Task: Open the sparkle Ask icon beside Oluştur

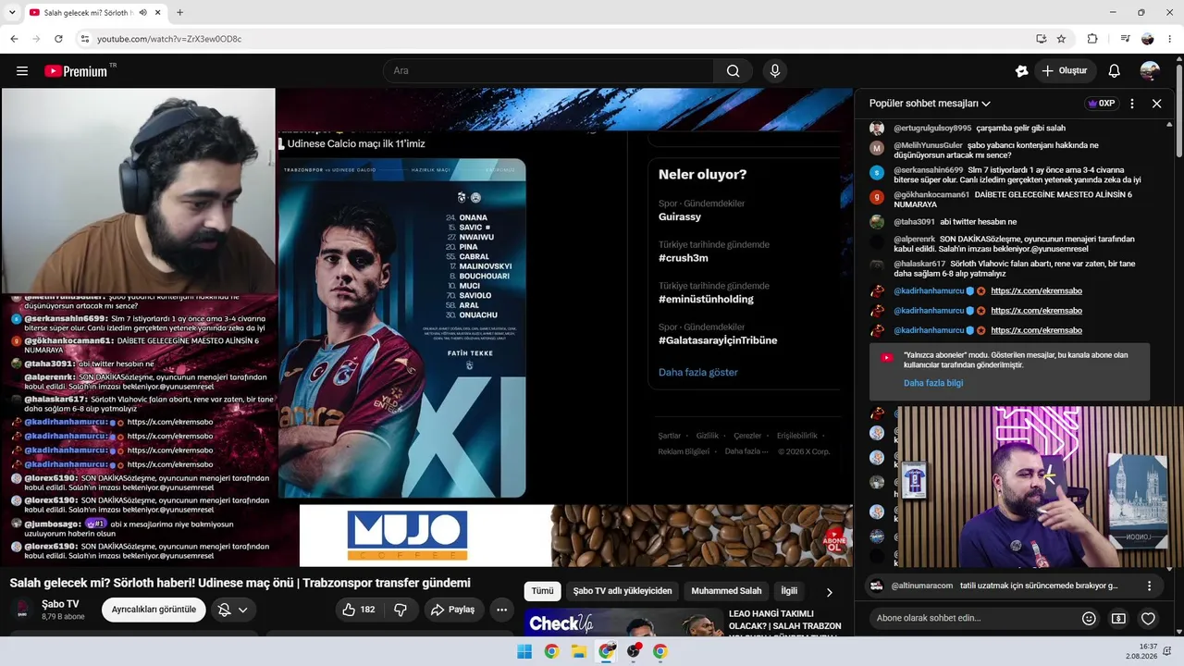Action: [1021, 71]
